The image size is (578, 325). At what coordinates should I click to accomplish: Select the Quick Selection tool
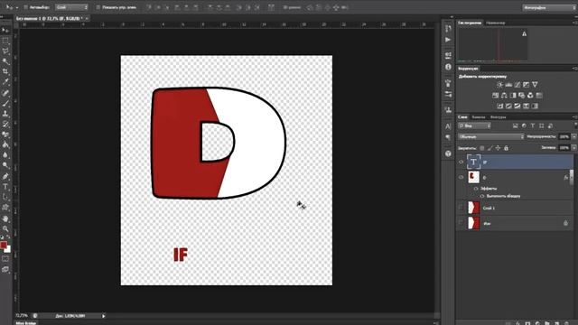coord(5,61)
